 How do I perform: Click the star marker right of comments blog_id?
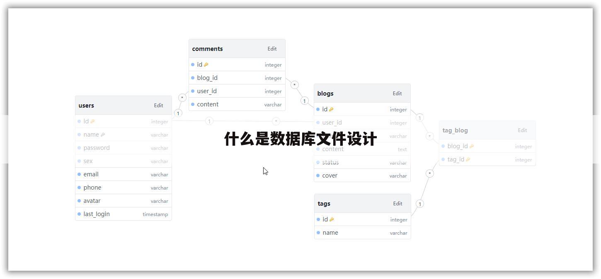(295, 85)
